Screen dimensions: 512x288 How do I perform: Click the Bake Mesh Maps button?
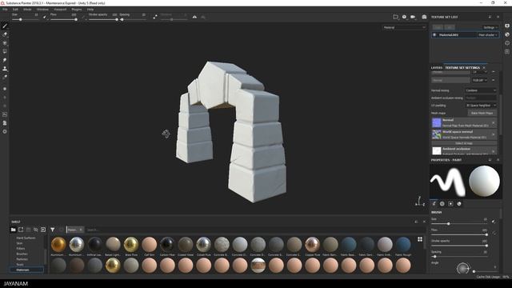482,113
